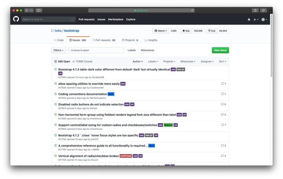
Task: Open the Assignee filter dropdown
Action: [207, 61]
